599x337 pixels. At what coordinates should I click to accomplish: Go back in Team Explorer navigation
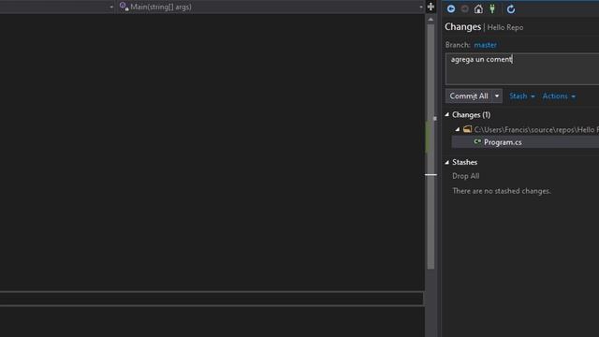pos(451,8)
